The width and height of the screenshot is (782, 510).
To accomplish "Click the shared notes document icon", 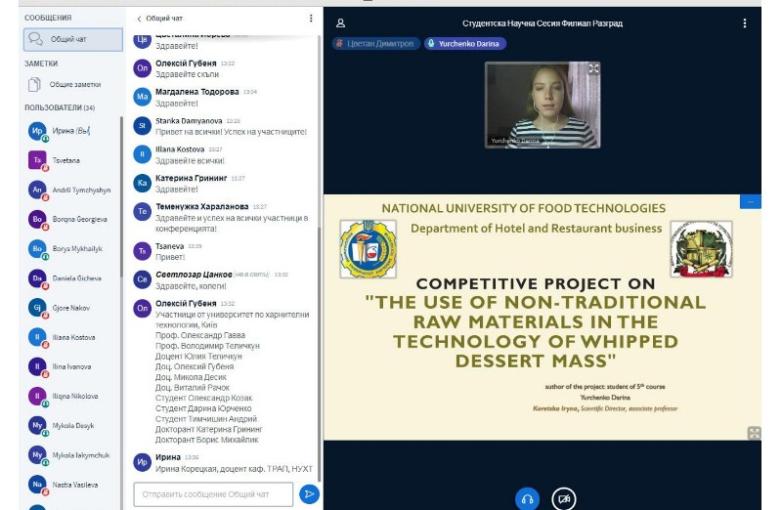I will click(x=34, y=85).
